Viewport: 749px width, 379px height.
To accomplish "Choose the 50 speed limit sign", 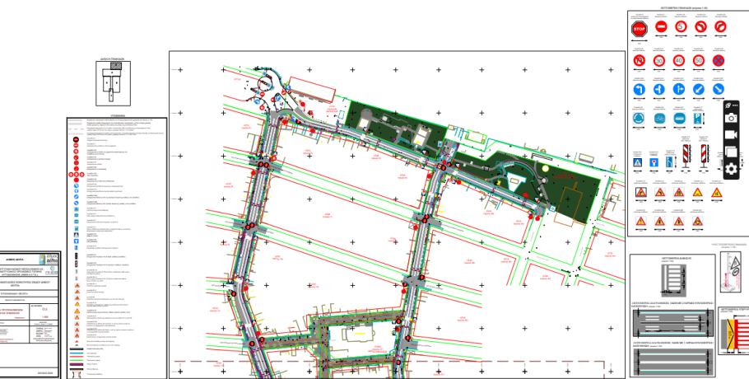I will click(x=700, y=60).
